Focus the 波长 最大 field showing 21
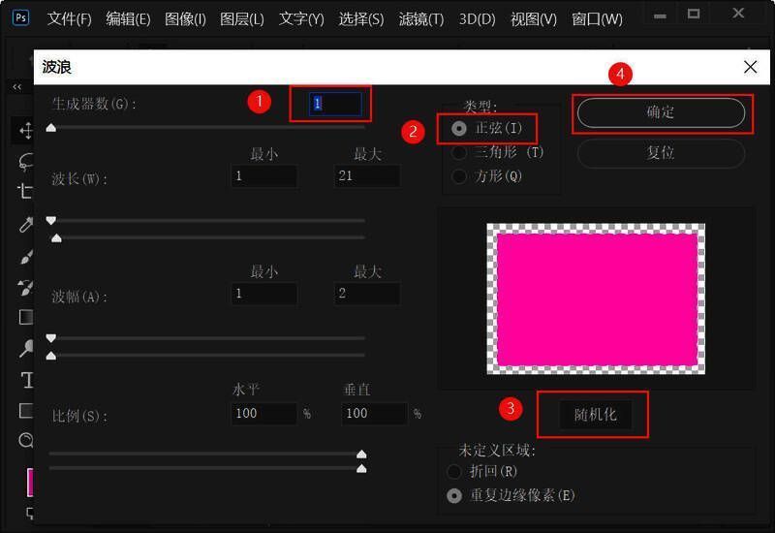 tap(367, 176)
